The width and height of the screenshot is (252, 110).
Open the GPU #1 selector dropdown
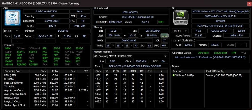click(x=180, y=31)
